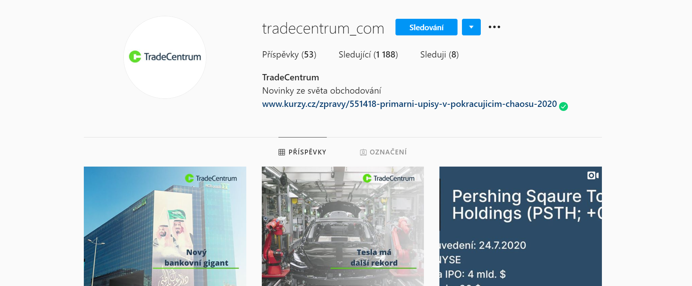Open the TradeCentrum profile picture
692x286 pixels.
[x=165, y=57]
